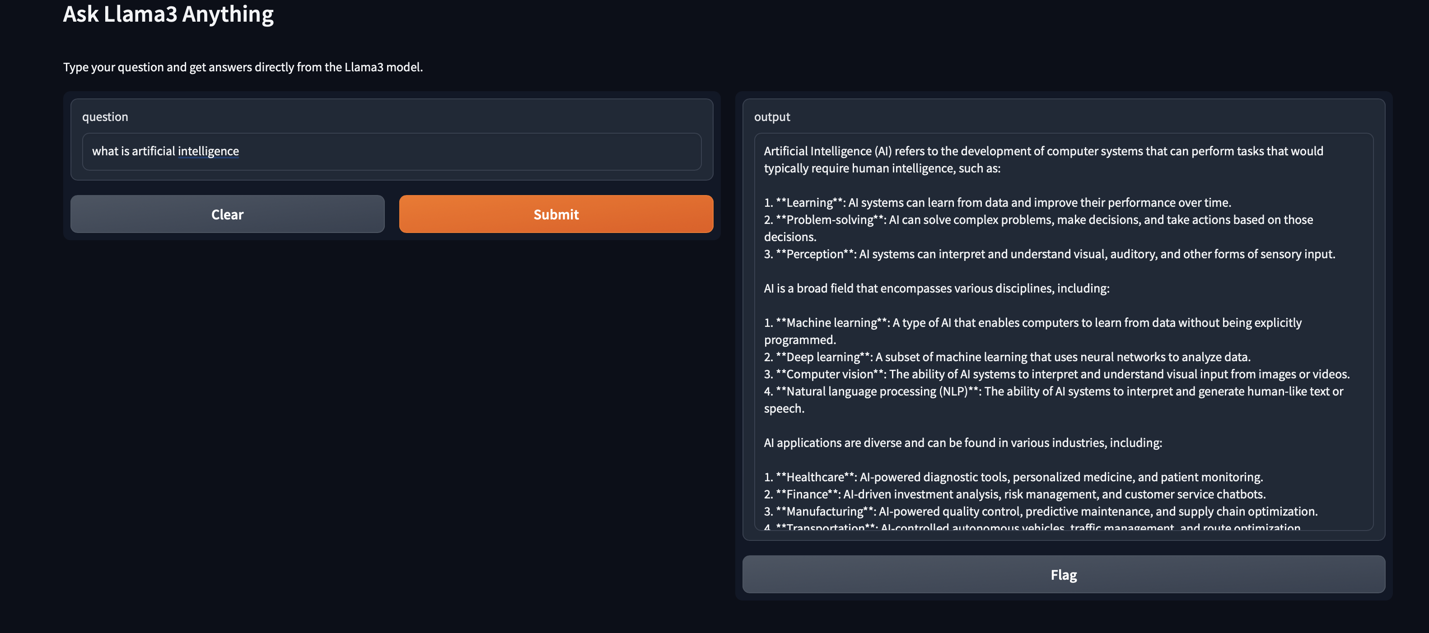This screenshot has height=633, width=1429.
Task: Click the Ask Llama3 Anything page title
Action: click(x=168, y=15)
